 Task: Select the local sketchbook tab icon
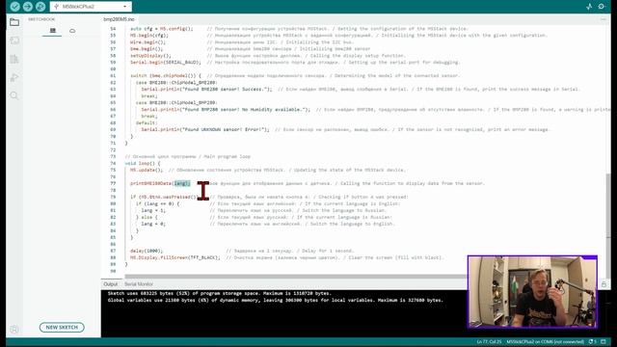pyautogui.click(x=52, y=30)
